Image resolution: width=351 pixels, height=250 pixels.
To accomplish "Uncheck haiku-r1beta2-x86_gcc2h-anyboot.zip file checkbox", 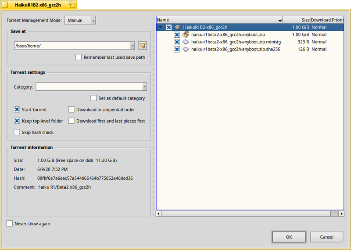I will pos(177,35).
